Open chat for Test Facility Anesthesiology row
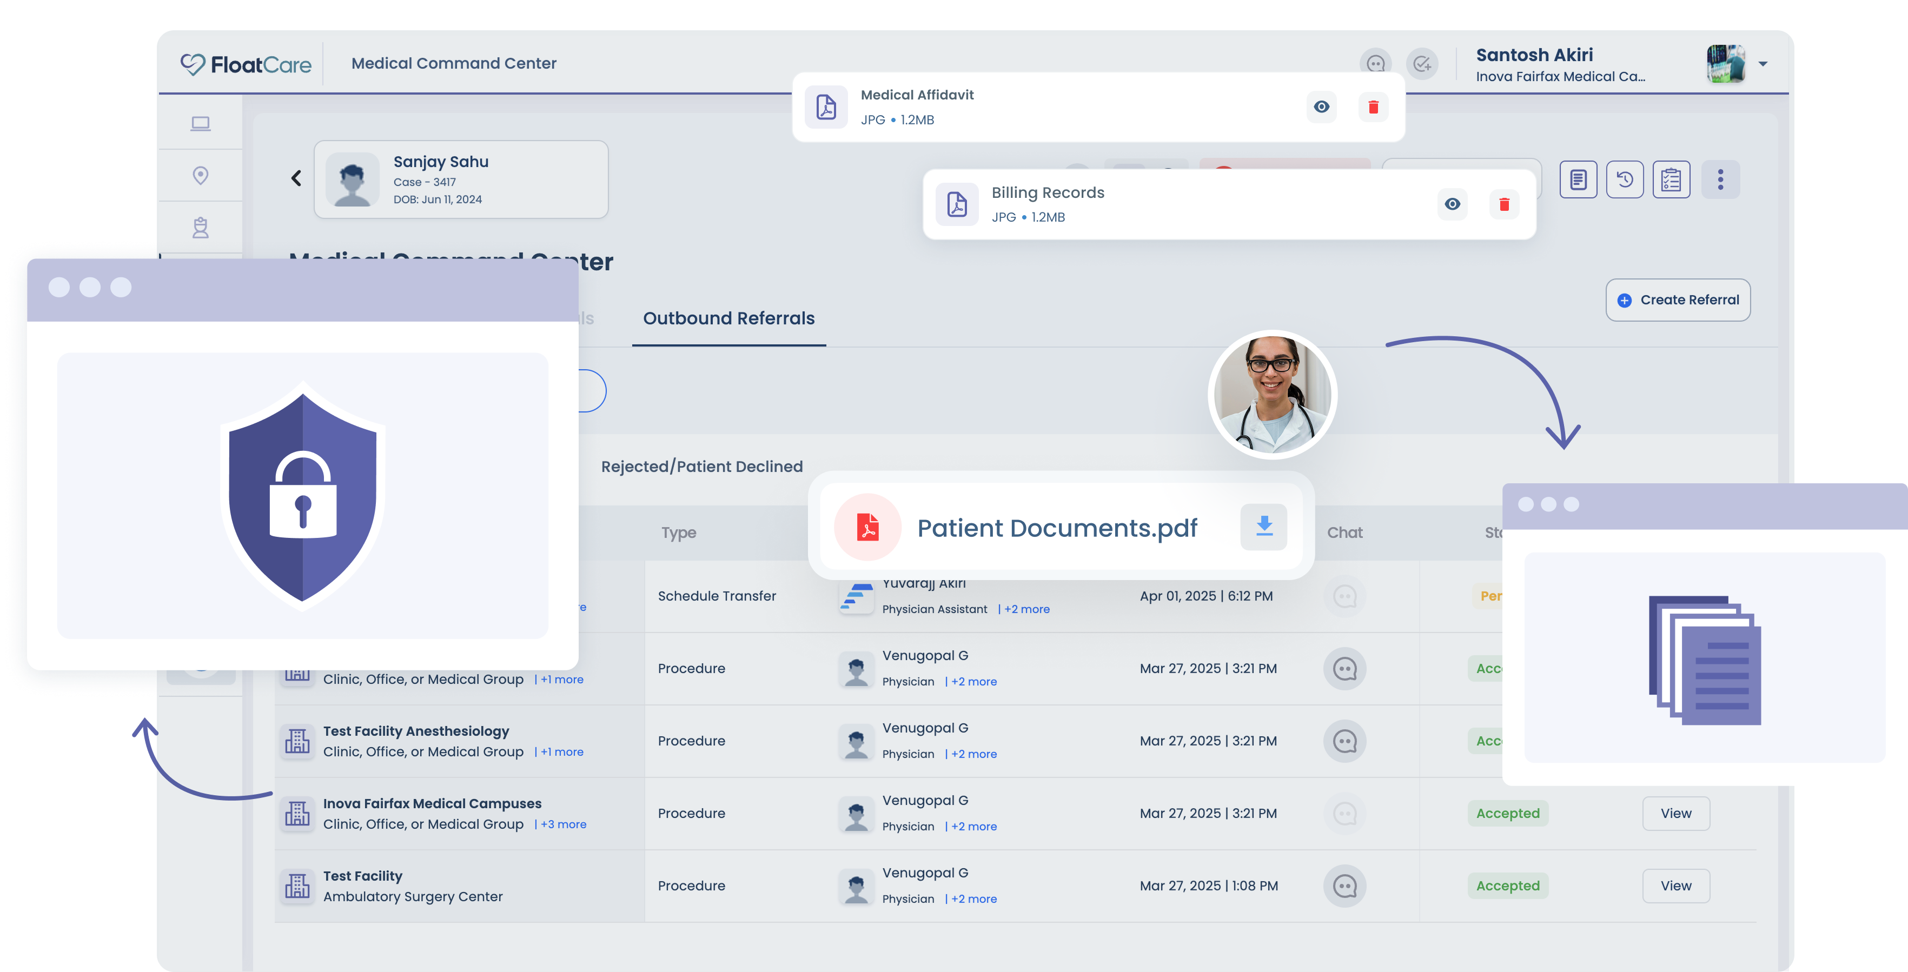 tap(1344, 741)
